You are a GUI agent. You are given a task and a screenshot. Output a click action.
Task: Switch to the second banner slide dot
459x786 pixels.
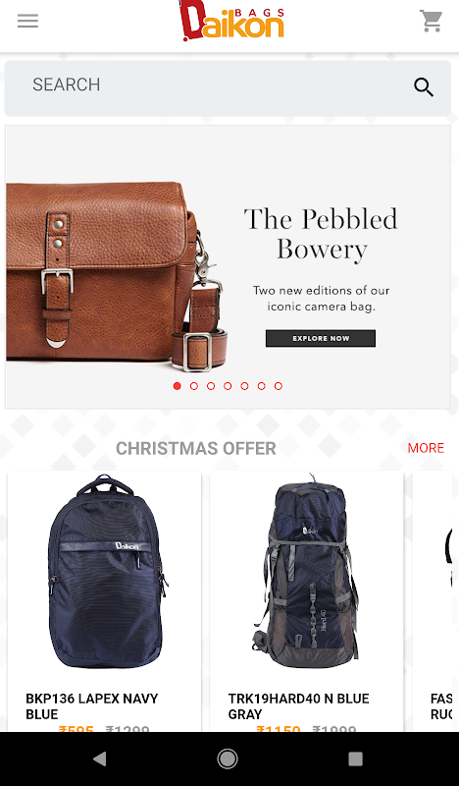coord(194,386)
